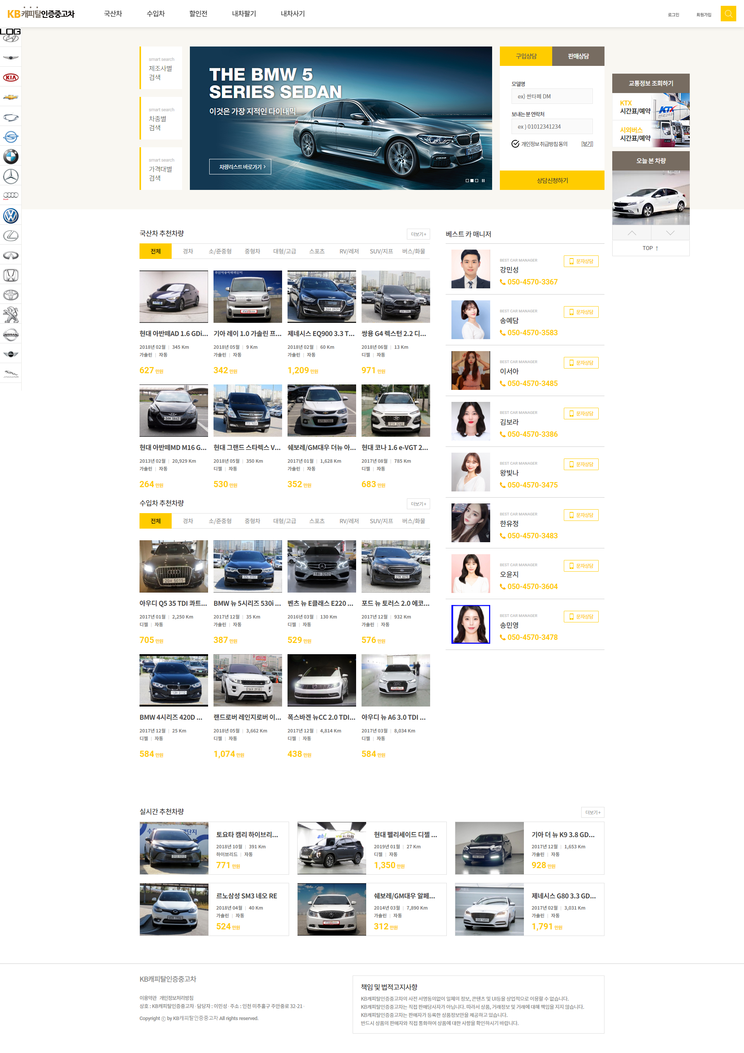The height and width of the screenshot is (1053, 744).
Task: Click 문자상담 for manager 강민성
Action: [x=581, y=262]
